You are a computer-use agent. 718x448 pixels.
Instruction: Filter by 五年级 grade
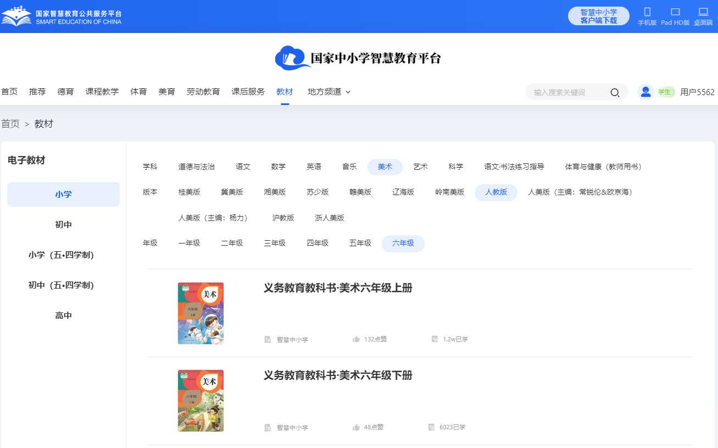[x=361, y=243]
